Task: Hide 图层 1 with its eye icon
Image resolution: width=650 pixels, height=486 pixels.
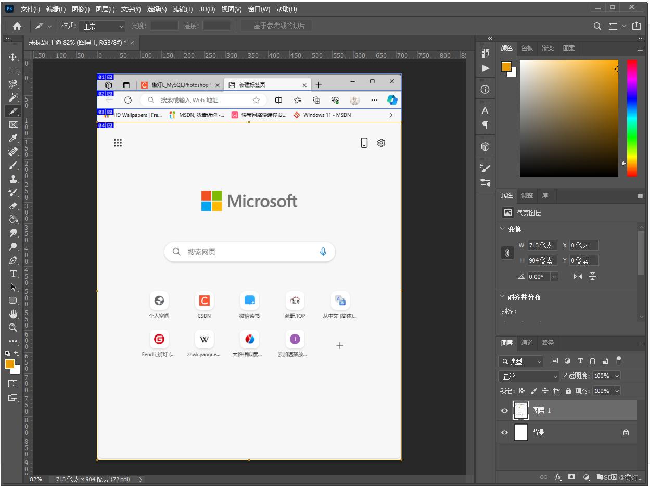Action: click(504, 410)
